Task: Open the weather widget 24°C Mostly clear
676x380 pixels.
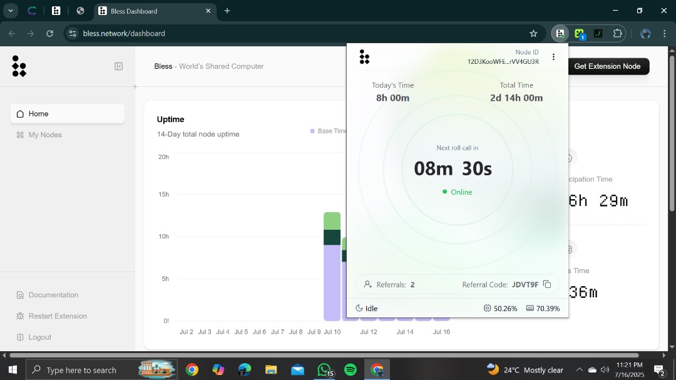Action: coord(525,369)
